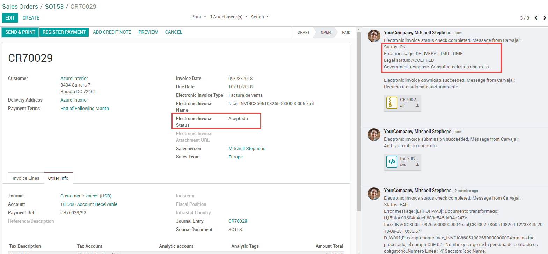Open the Europe sales team link
Image resolution: width=548 pixels, height=254 pixels.
[x=235, y=157]
